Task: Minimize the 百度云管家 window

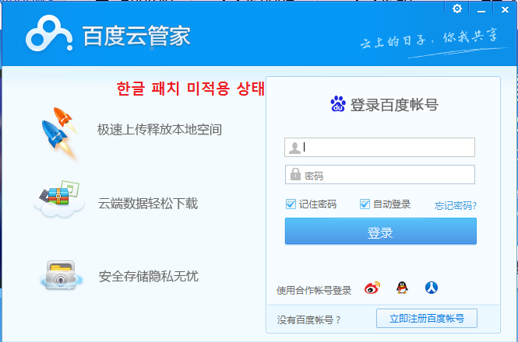Action: [481, 10]
